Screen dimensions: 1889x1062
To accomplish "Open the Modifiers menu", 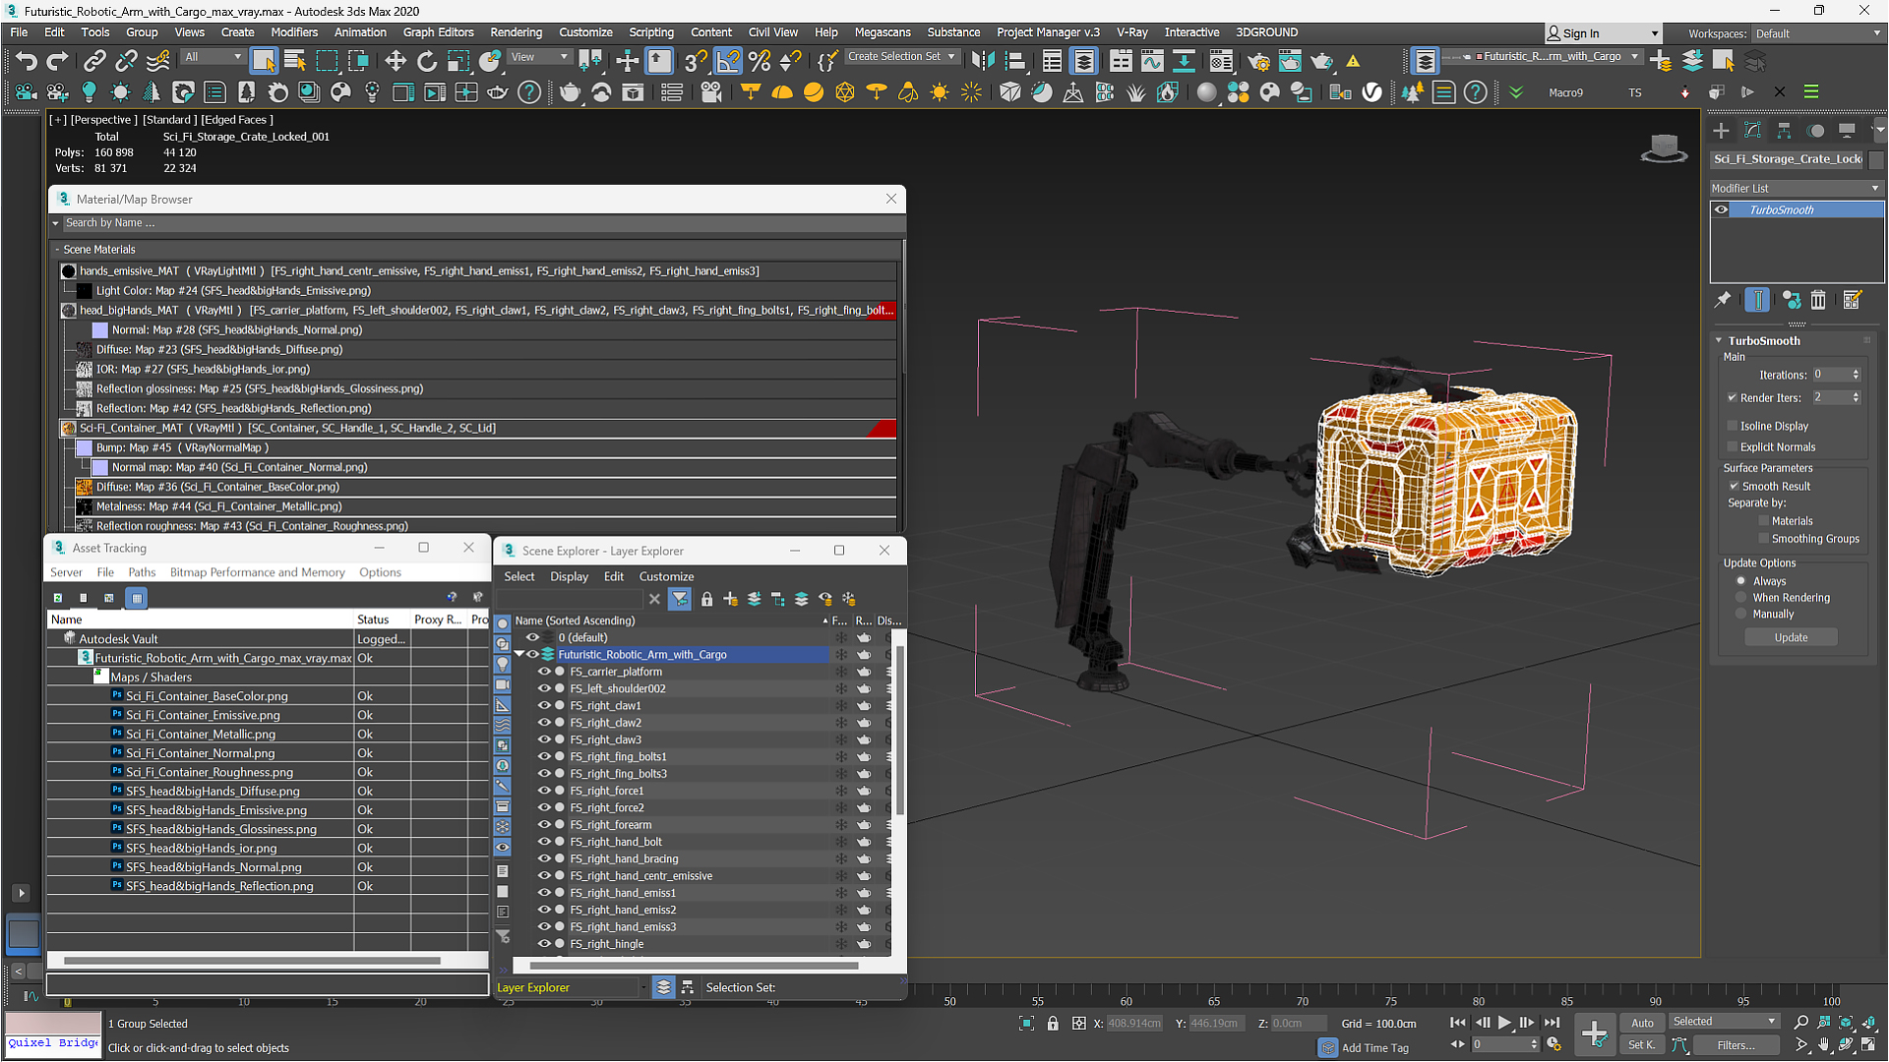I will [x=294, y=32].
